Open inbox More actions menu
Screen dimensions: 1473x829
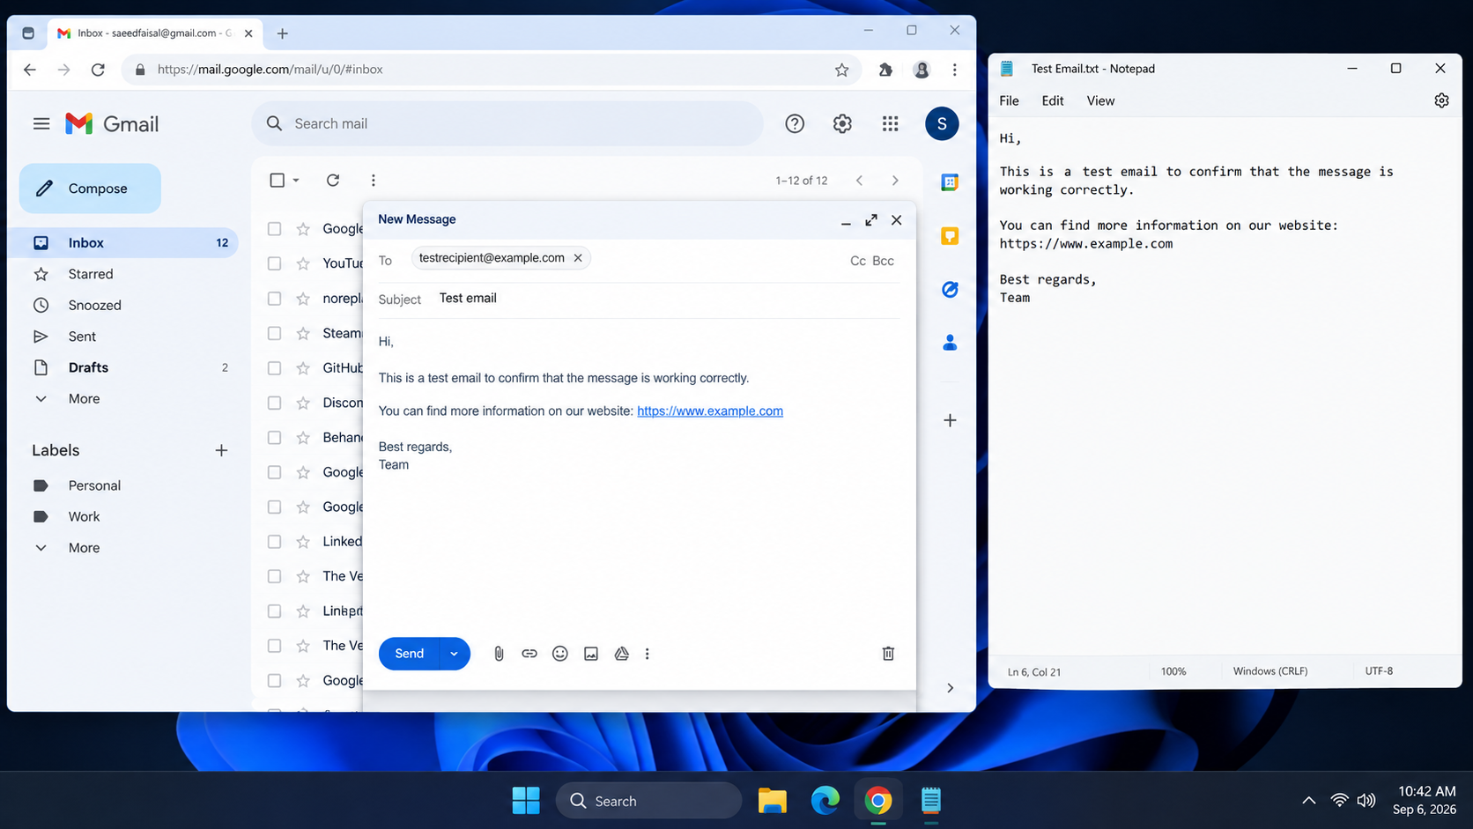coord(374,181)
